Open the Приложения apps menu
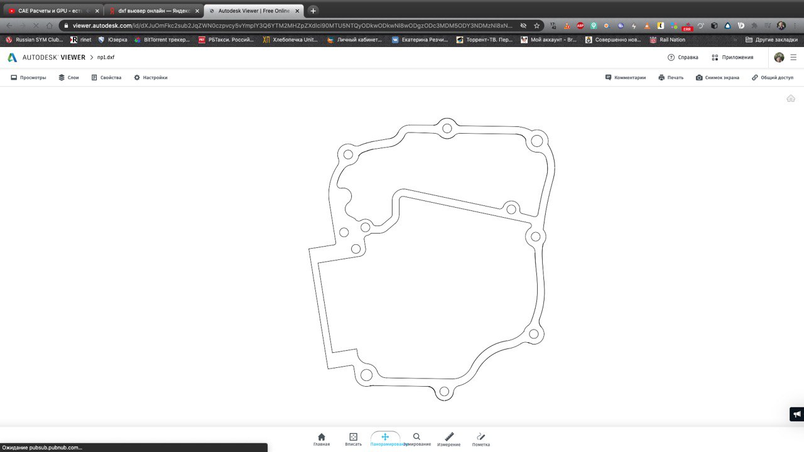The width and height of the screenshot is (804, 452). click(732, 57)
